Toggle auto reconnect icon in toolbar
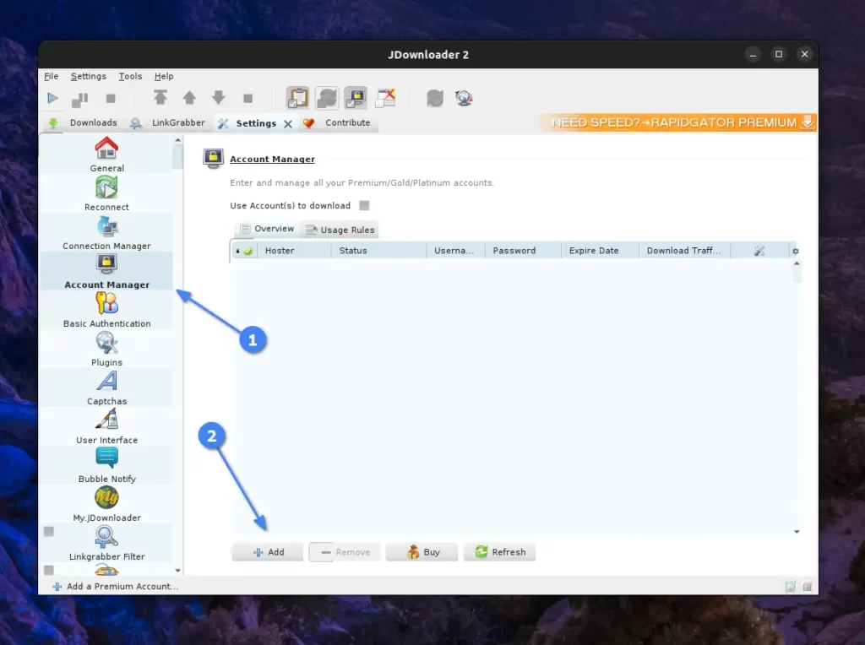This screenshot has height=645, width=865. (x=327, y=98)
